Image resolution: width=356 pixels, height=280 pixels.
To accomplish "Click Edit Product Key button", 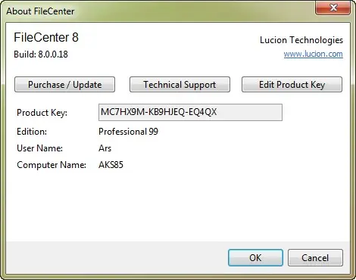I will point(292,85).
